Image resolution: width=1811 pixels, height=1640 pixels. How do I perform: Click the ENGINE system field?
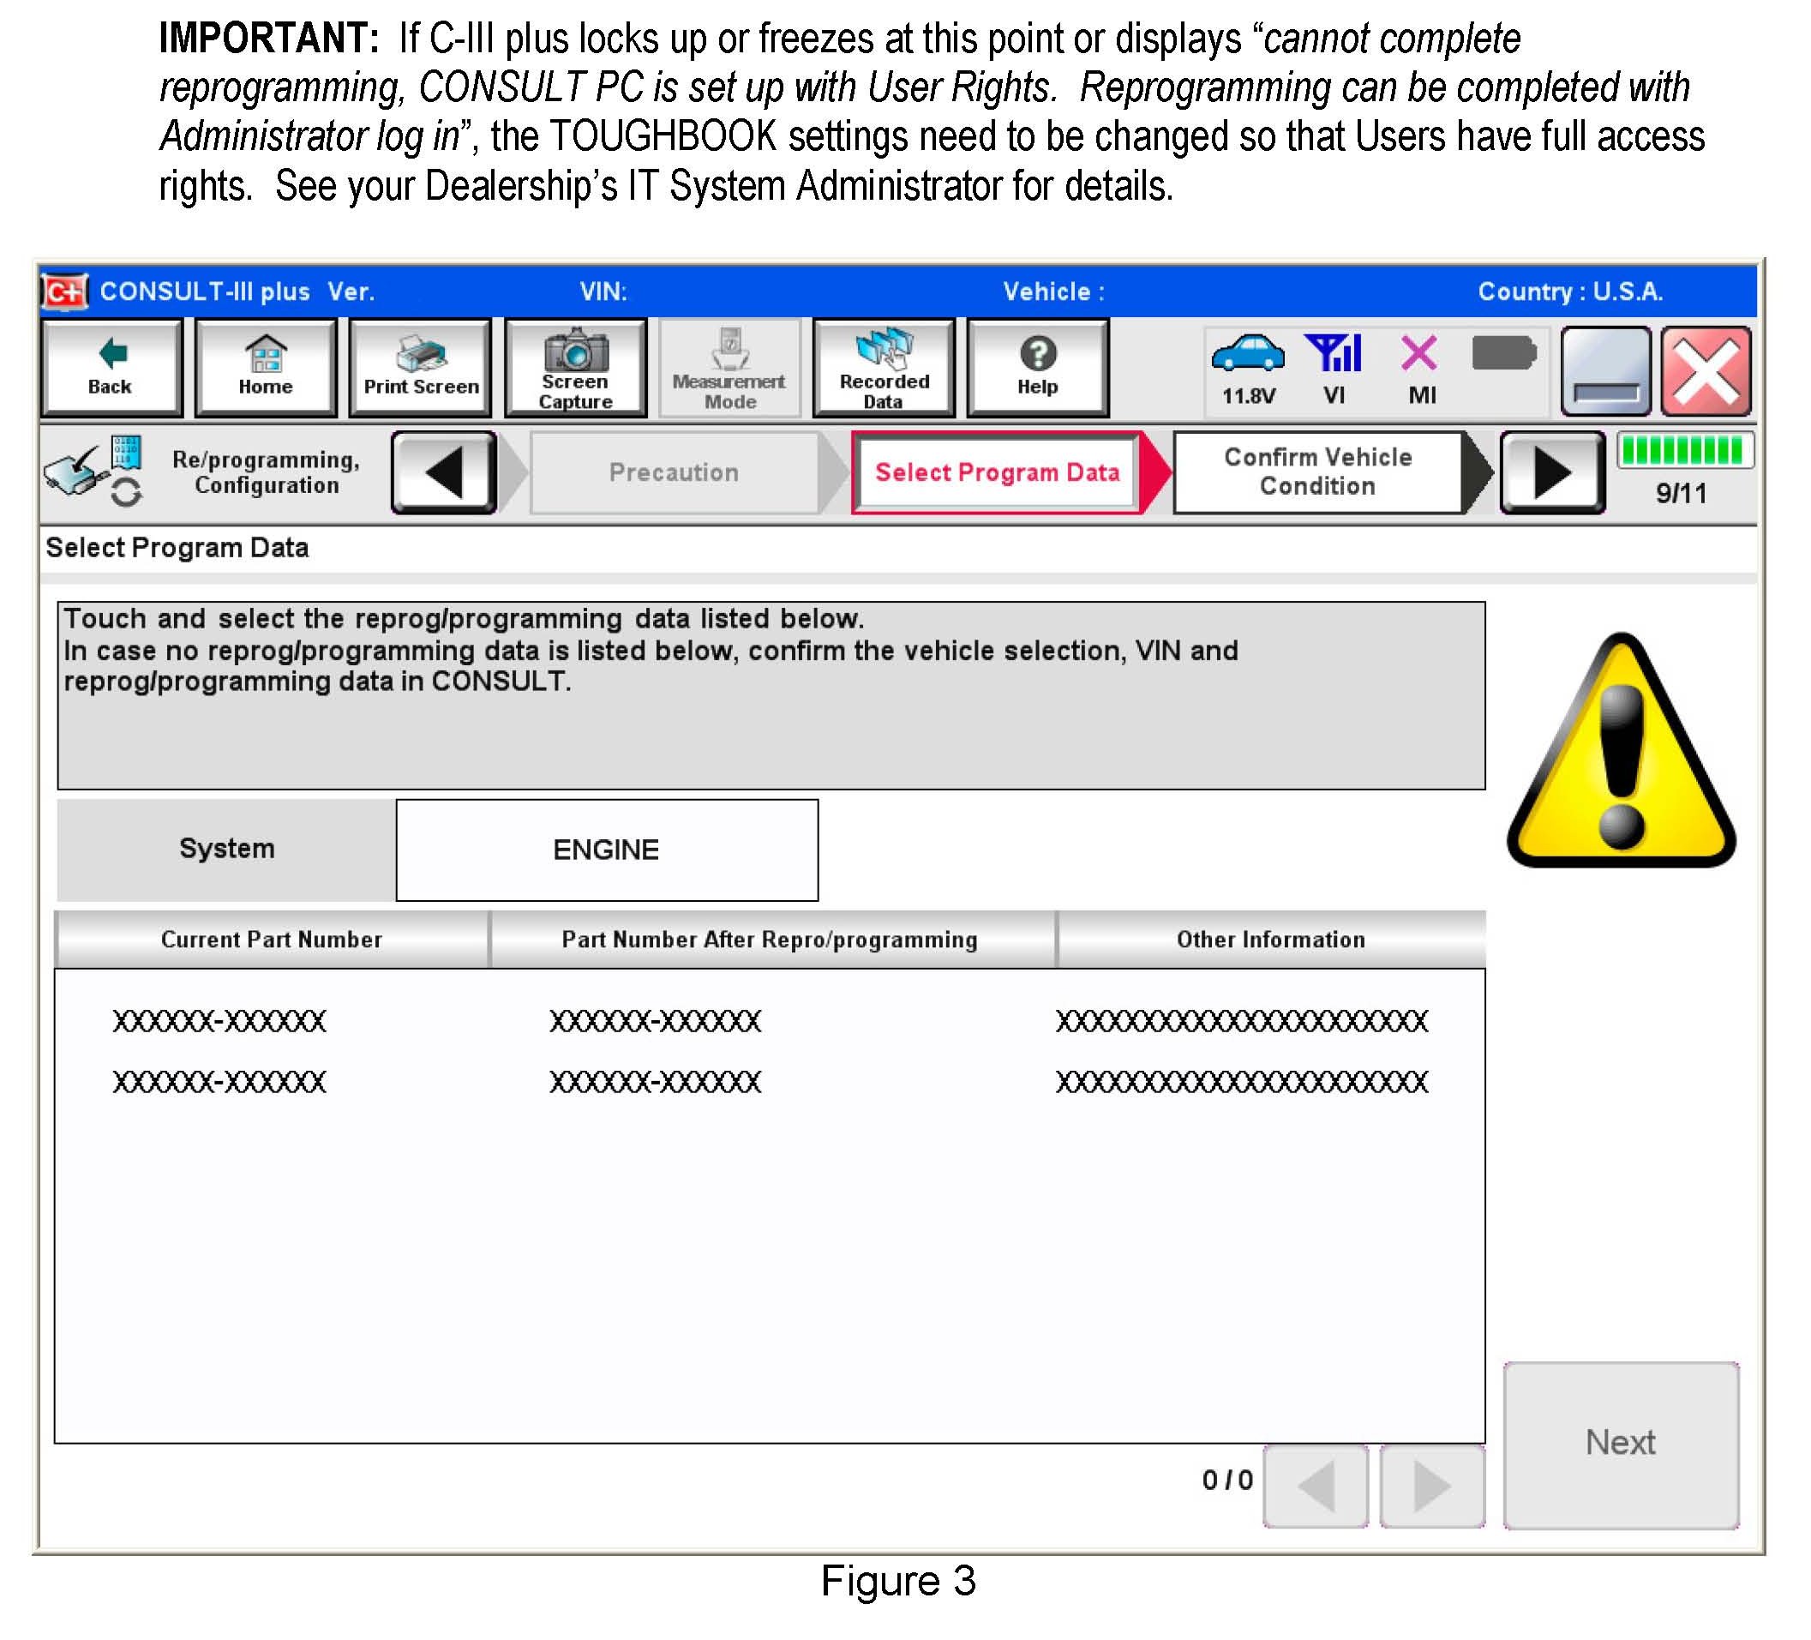point(608,850)
